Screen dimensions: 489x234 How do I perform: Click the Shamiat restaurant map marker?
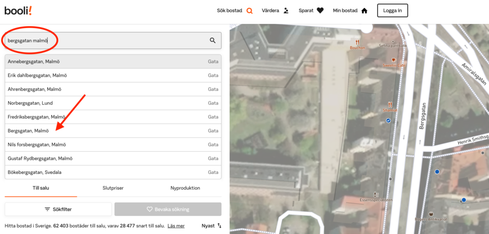click(390, 104)
